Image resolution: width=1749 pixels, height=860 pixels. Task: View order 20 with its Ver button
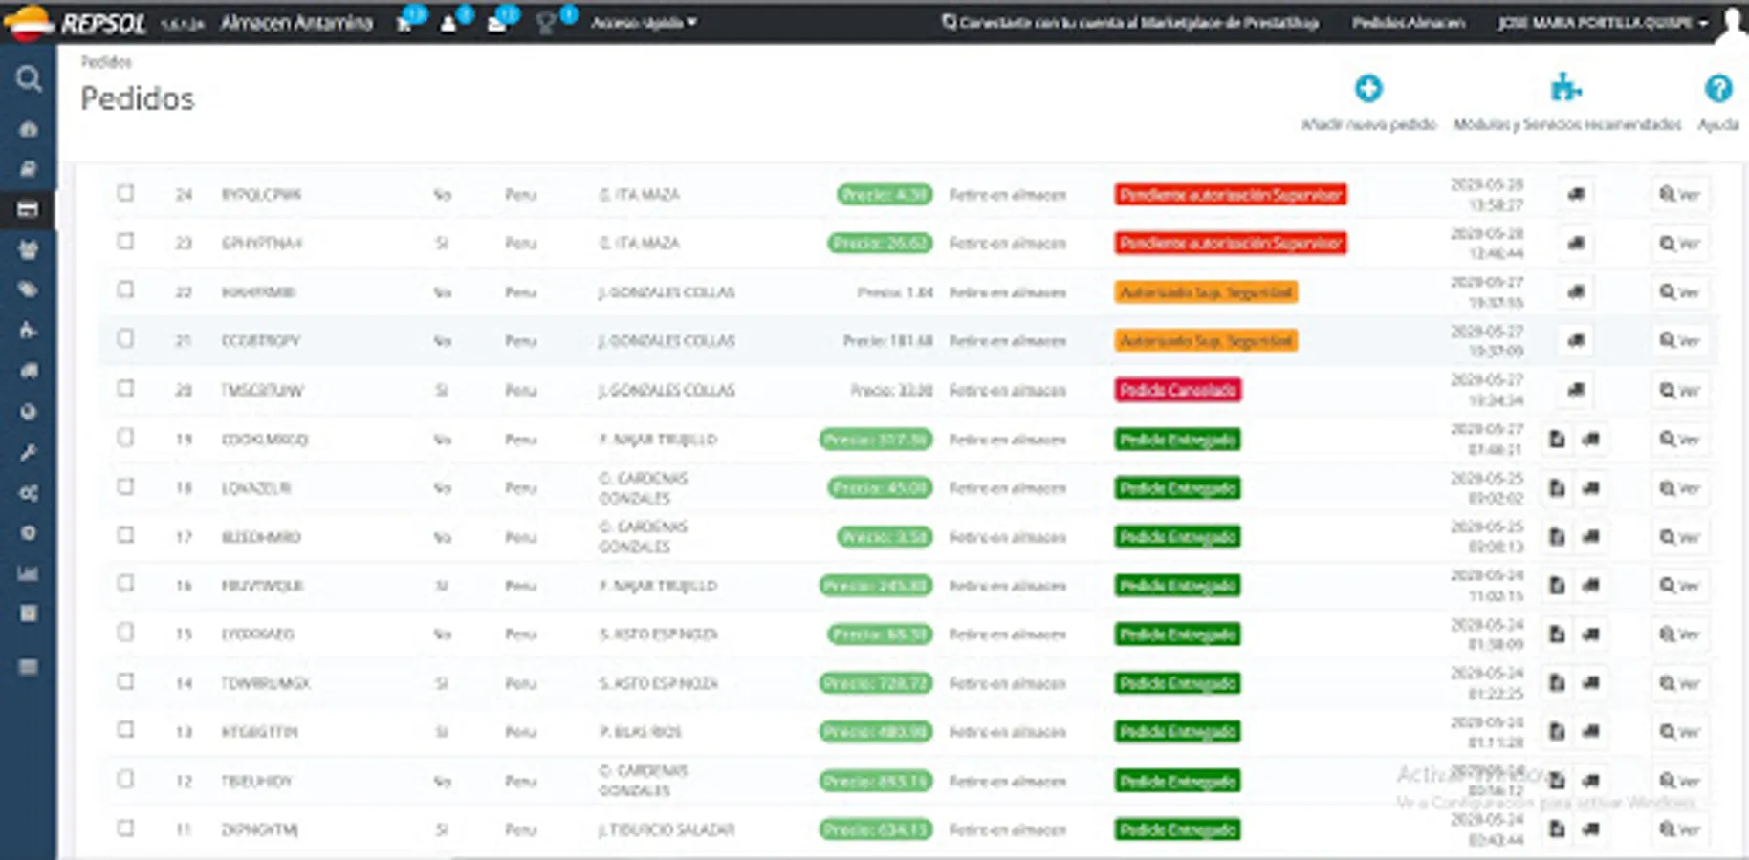[x=1680, y=391]
